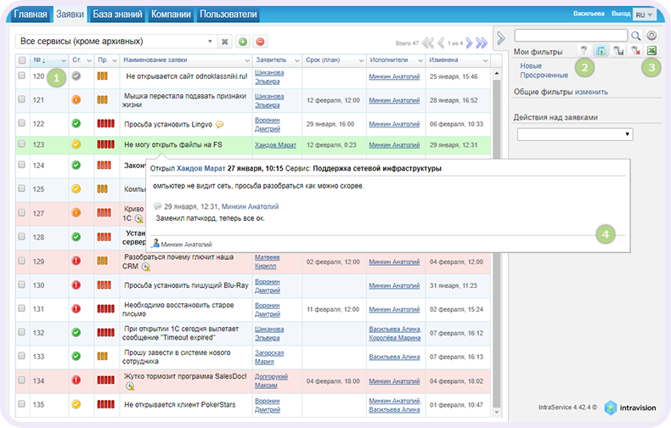Click the comment bubble next to Lingvo request
The height and width of the screenshot is (428, 671).
(219, 125)
